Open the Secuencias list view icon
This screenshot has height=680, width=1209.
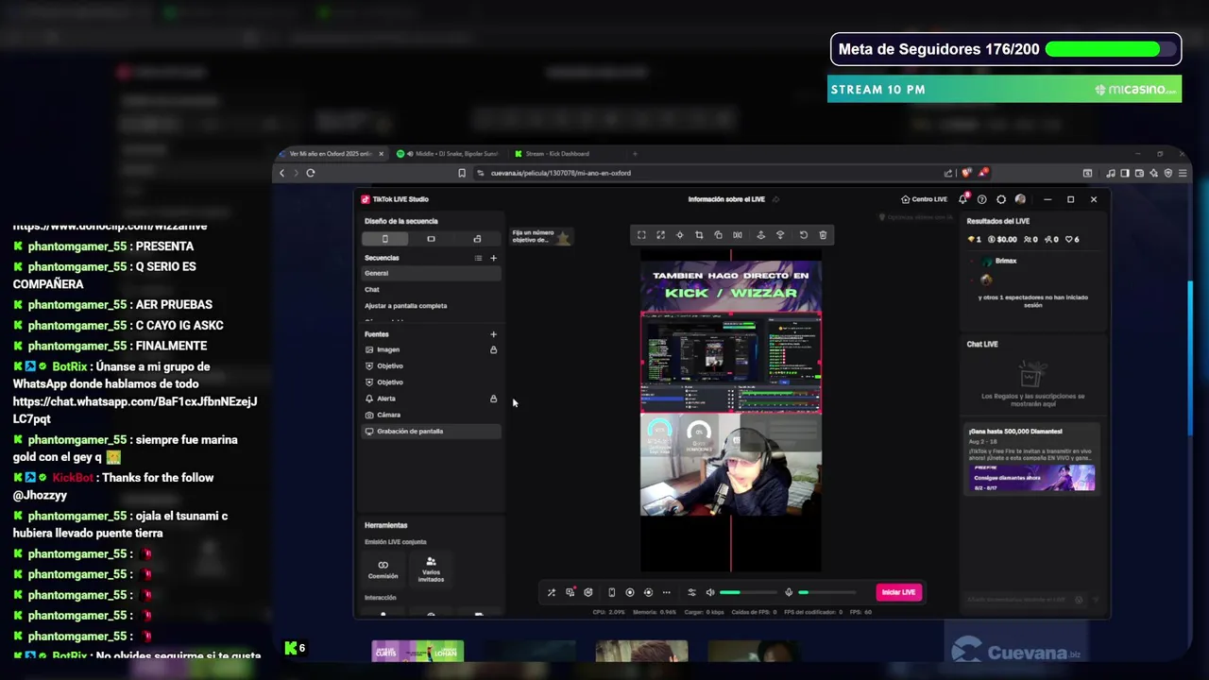click(x=478, y=258)
